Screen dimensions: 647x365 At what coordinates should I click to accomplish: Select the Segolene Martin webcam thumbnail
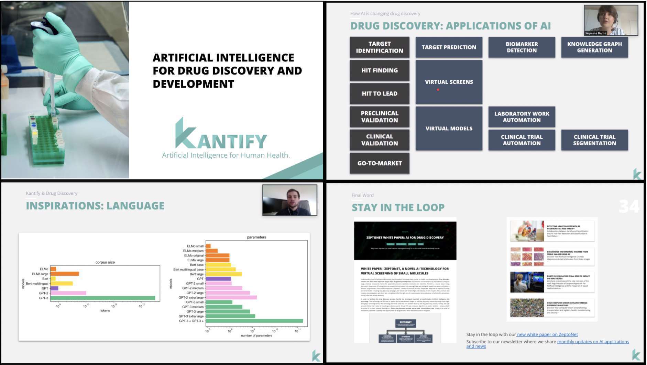coord(611,20)
